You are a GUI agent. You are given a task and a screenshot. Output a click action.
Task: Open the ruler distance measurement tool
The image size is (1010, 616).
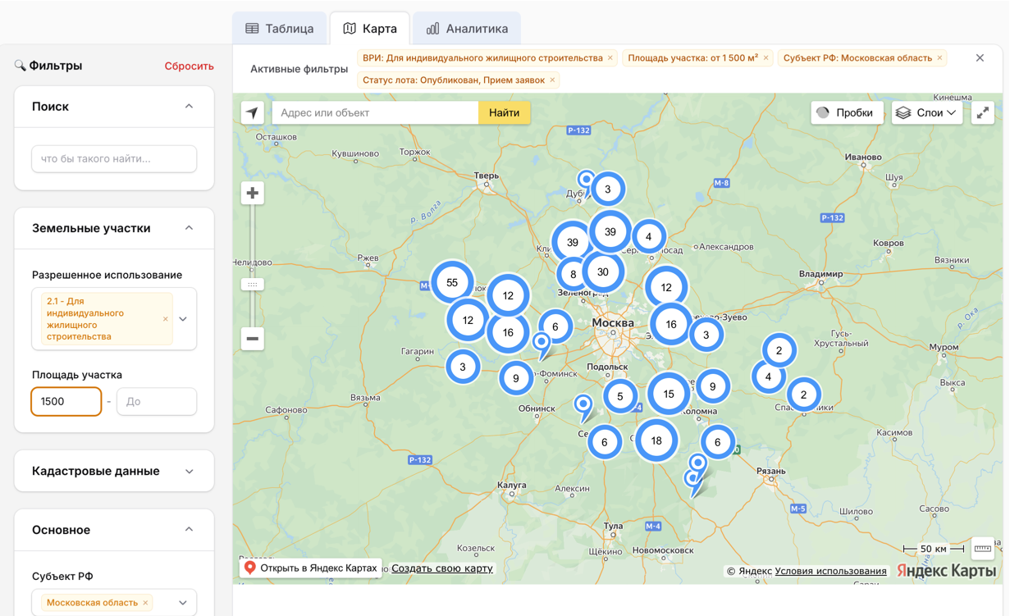982,549
